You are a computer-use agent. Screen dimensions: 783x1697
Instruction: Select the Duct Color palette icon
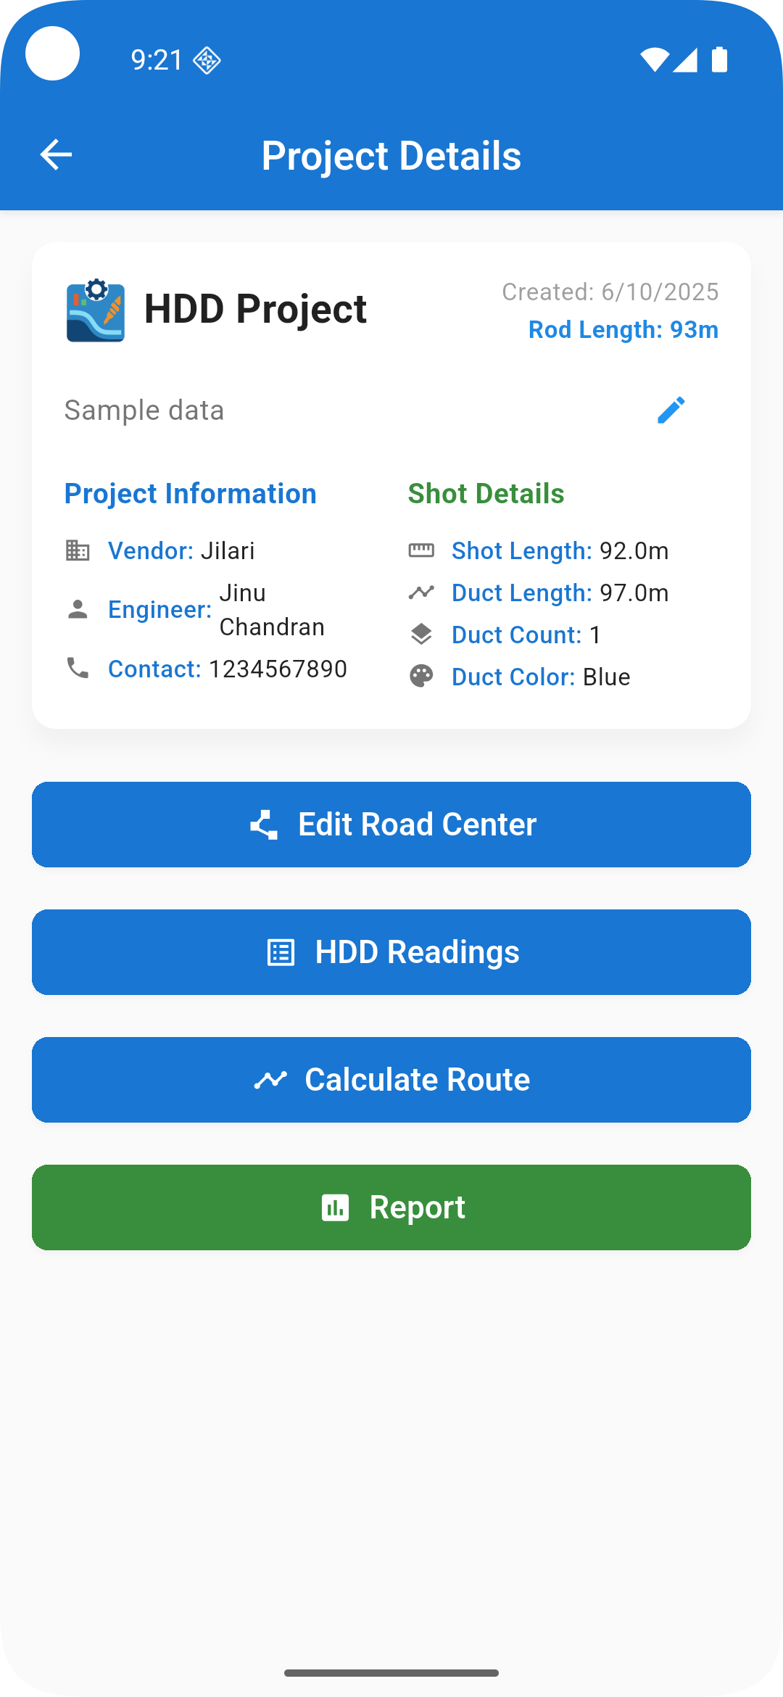tap(423, 677)
